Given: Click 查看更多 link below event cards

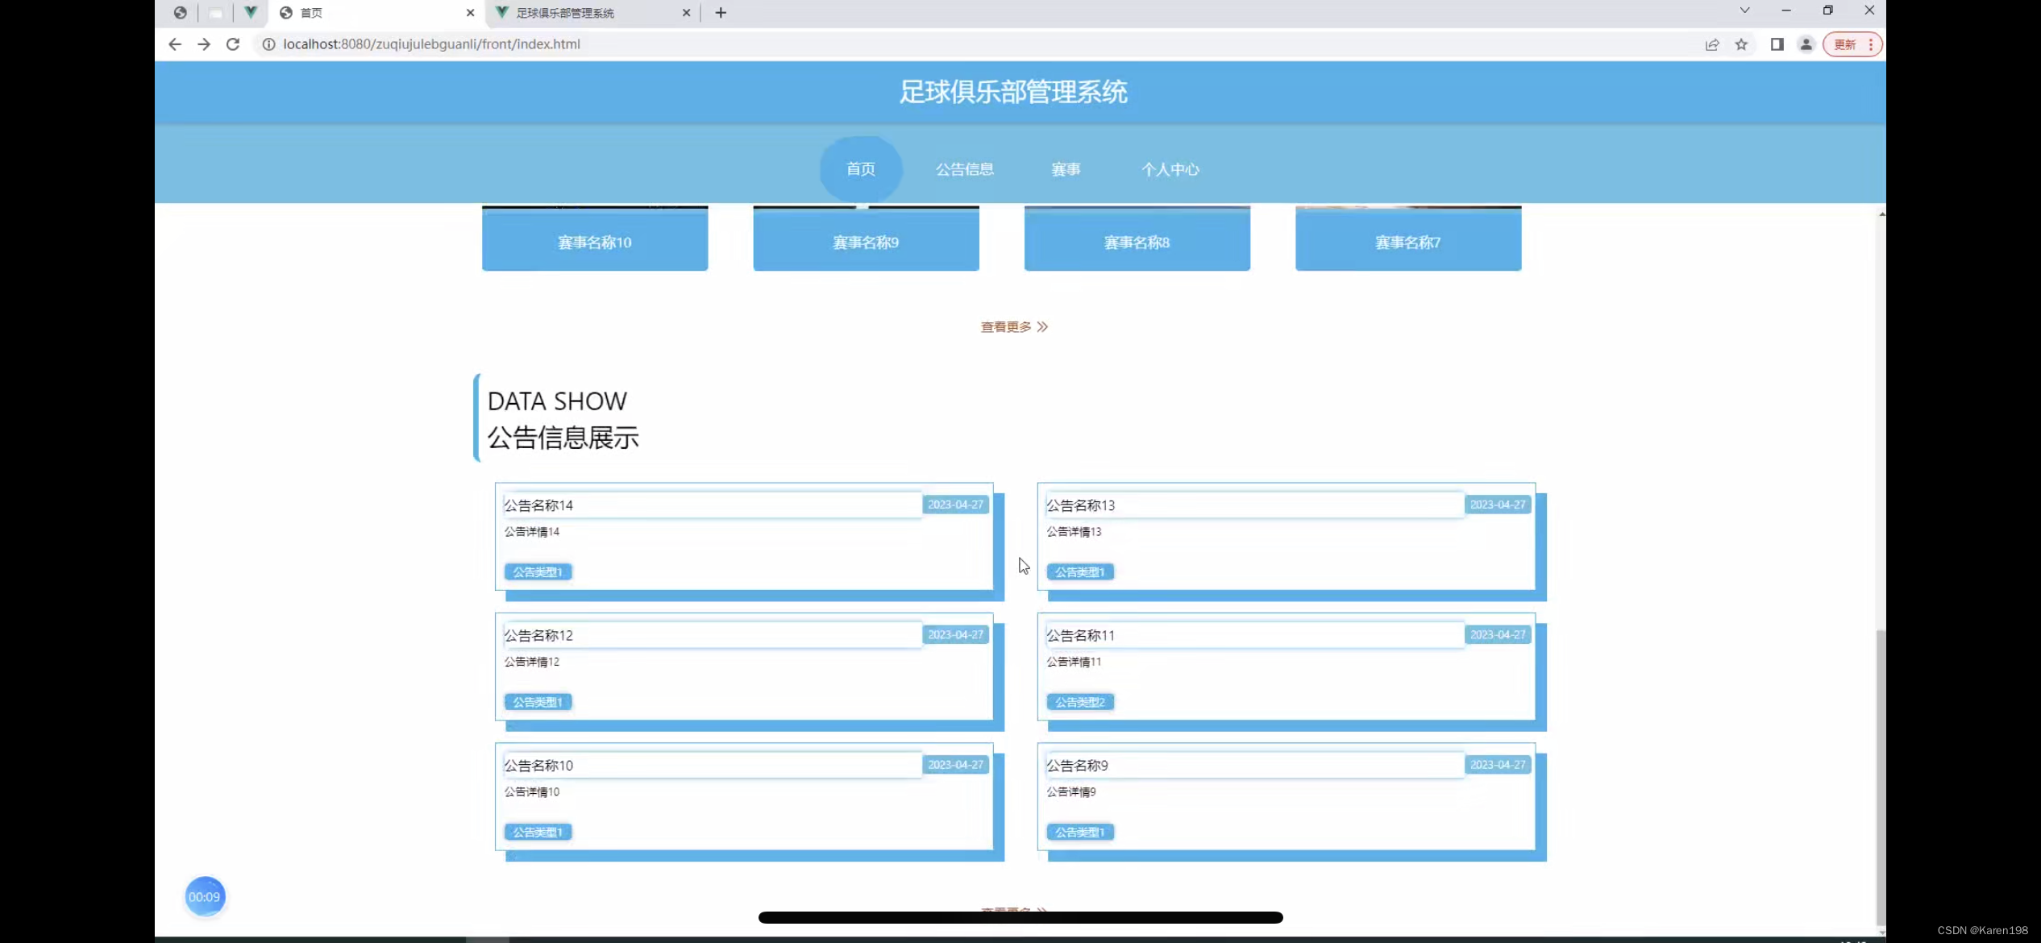Looking at the screenshot, I should pos(1014,326).
